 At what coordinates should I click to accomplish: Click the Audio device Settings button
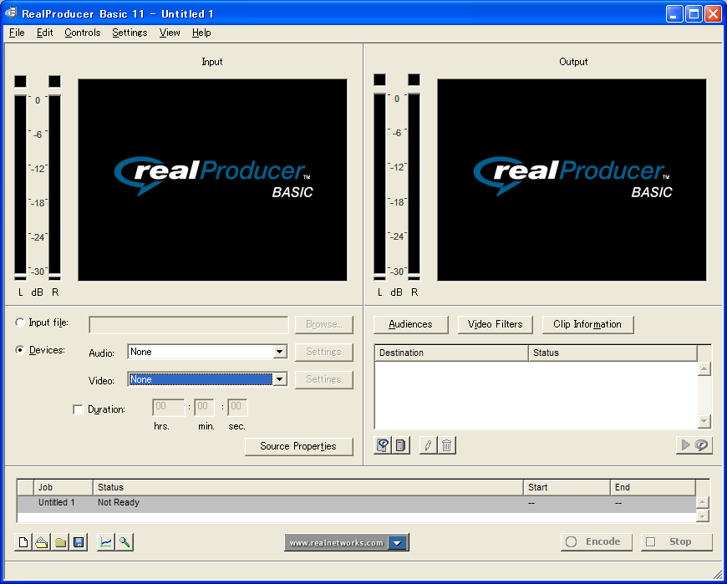tap(324, 352)
